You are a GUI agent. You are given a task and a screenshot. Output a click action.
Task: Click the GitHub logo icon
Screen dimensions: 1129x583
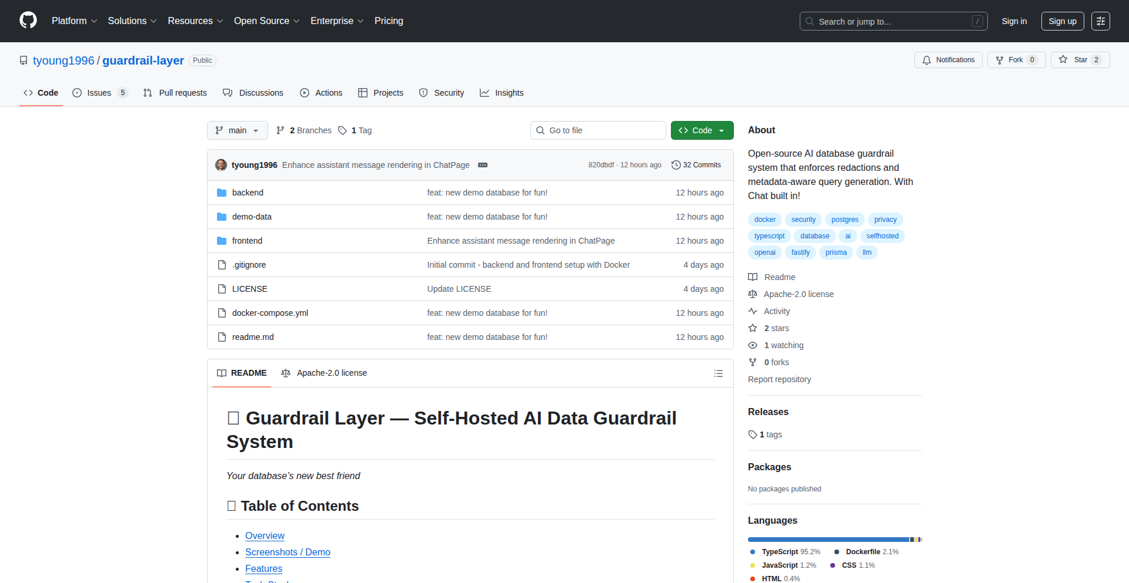pos(28,21)
